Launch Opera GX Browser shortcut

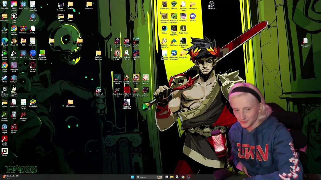coord(33,67)
